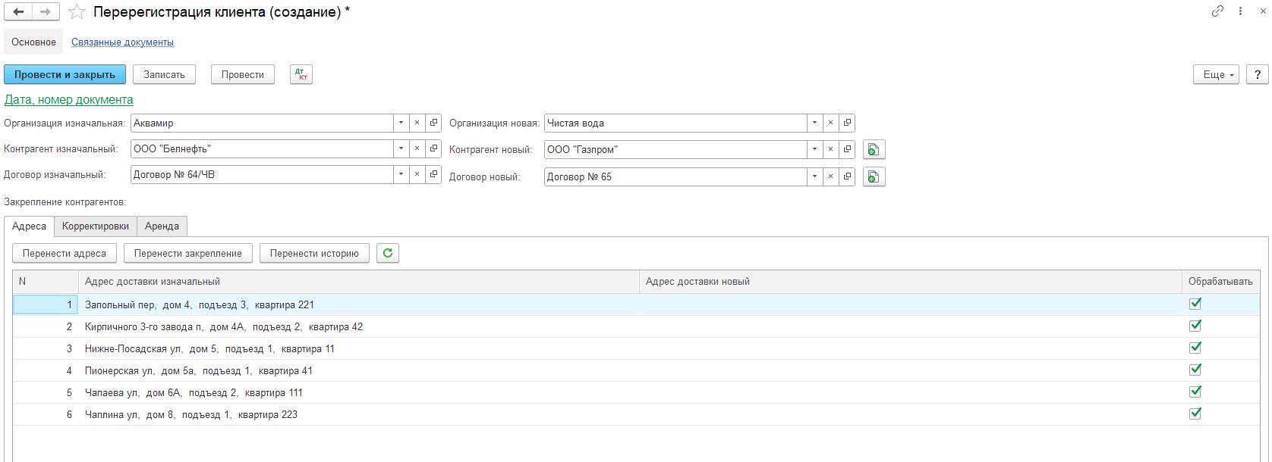The width and height of the screenshot is (1272, 462).
Task: Open the Еще menu dropdown
Action: tap(1217, 74)
